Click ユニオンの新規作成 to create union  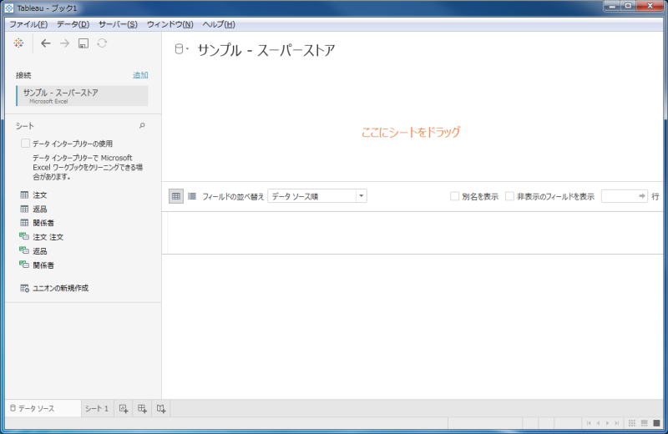click(54, 288)
